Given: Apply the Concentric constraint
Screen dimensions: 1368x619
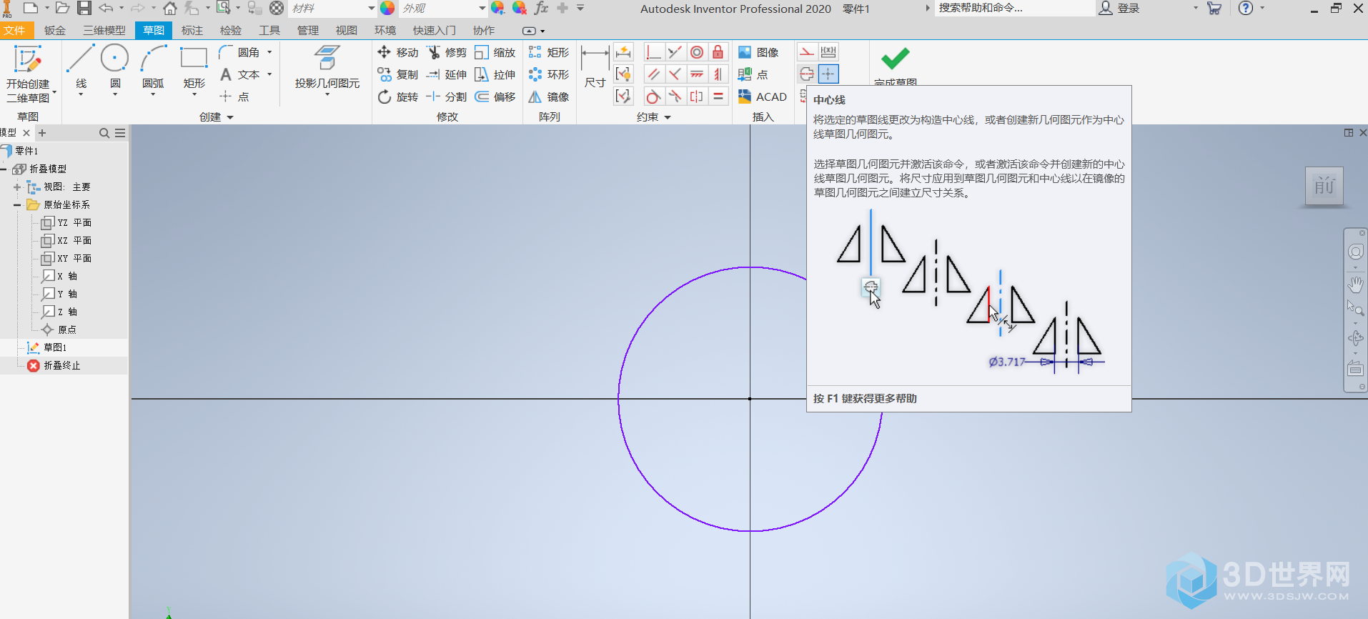Looking at the screenshot, I should [x=697, y=52].
